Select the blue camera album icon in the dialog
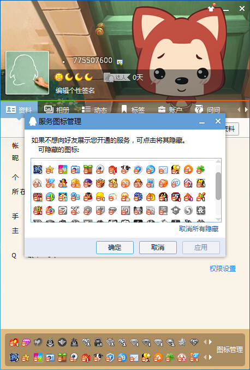Screen dimensions: 250x370 coord(75,169)
